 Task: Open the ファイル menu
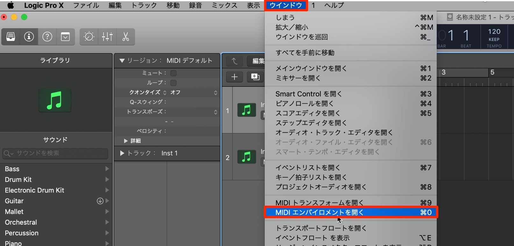86,5
